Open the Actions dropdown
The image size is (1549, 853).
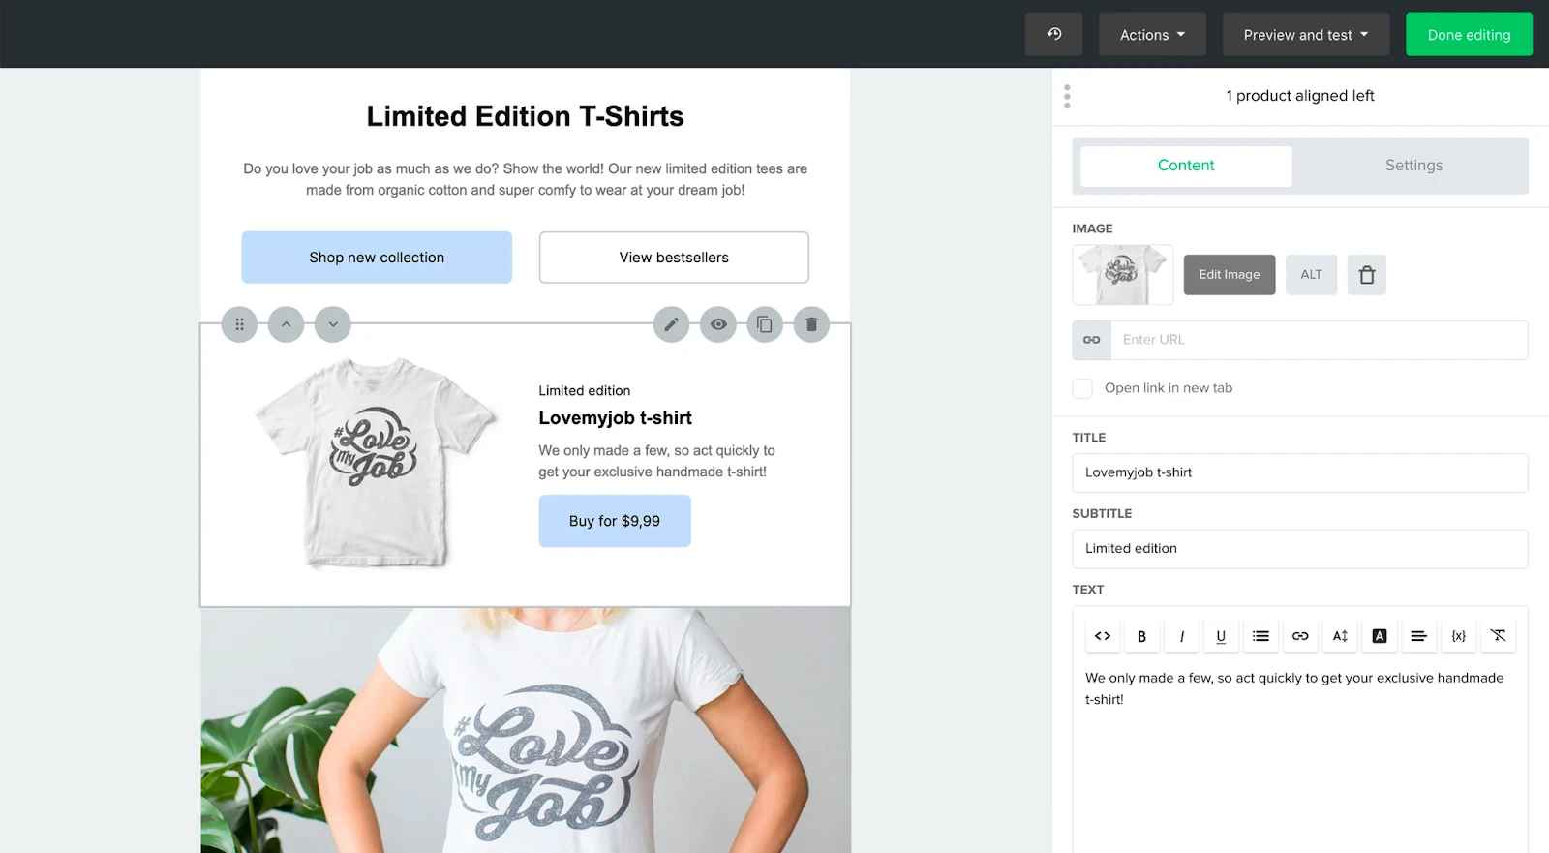point(1152,35)
